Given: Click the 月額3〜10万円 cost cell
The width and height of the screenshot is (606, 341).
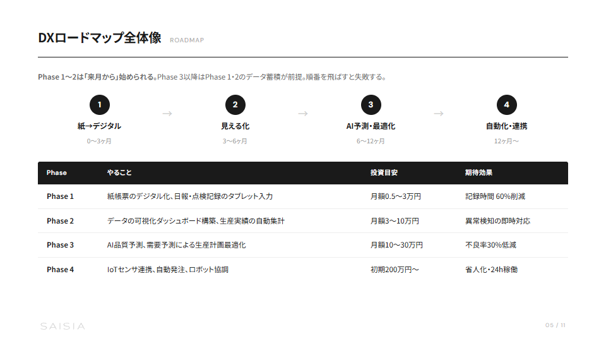Looking at the screenshot, I should pos(395,221).
